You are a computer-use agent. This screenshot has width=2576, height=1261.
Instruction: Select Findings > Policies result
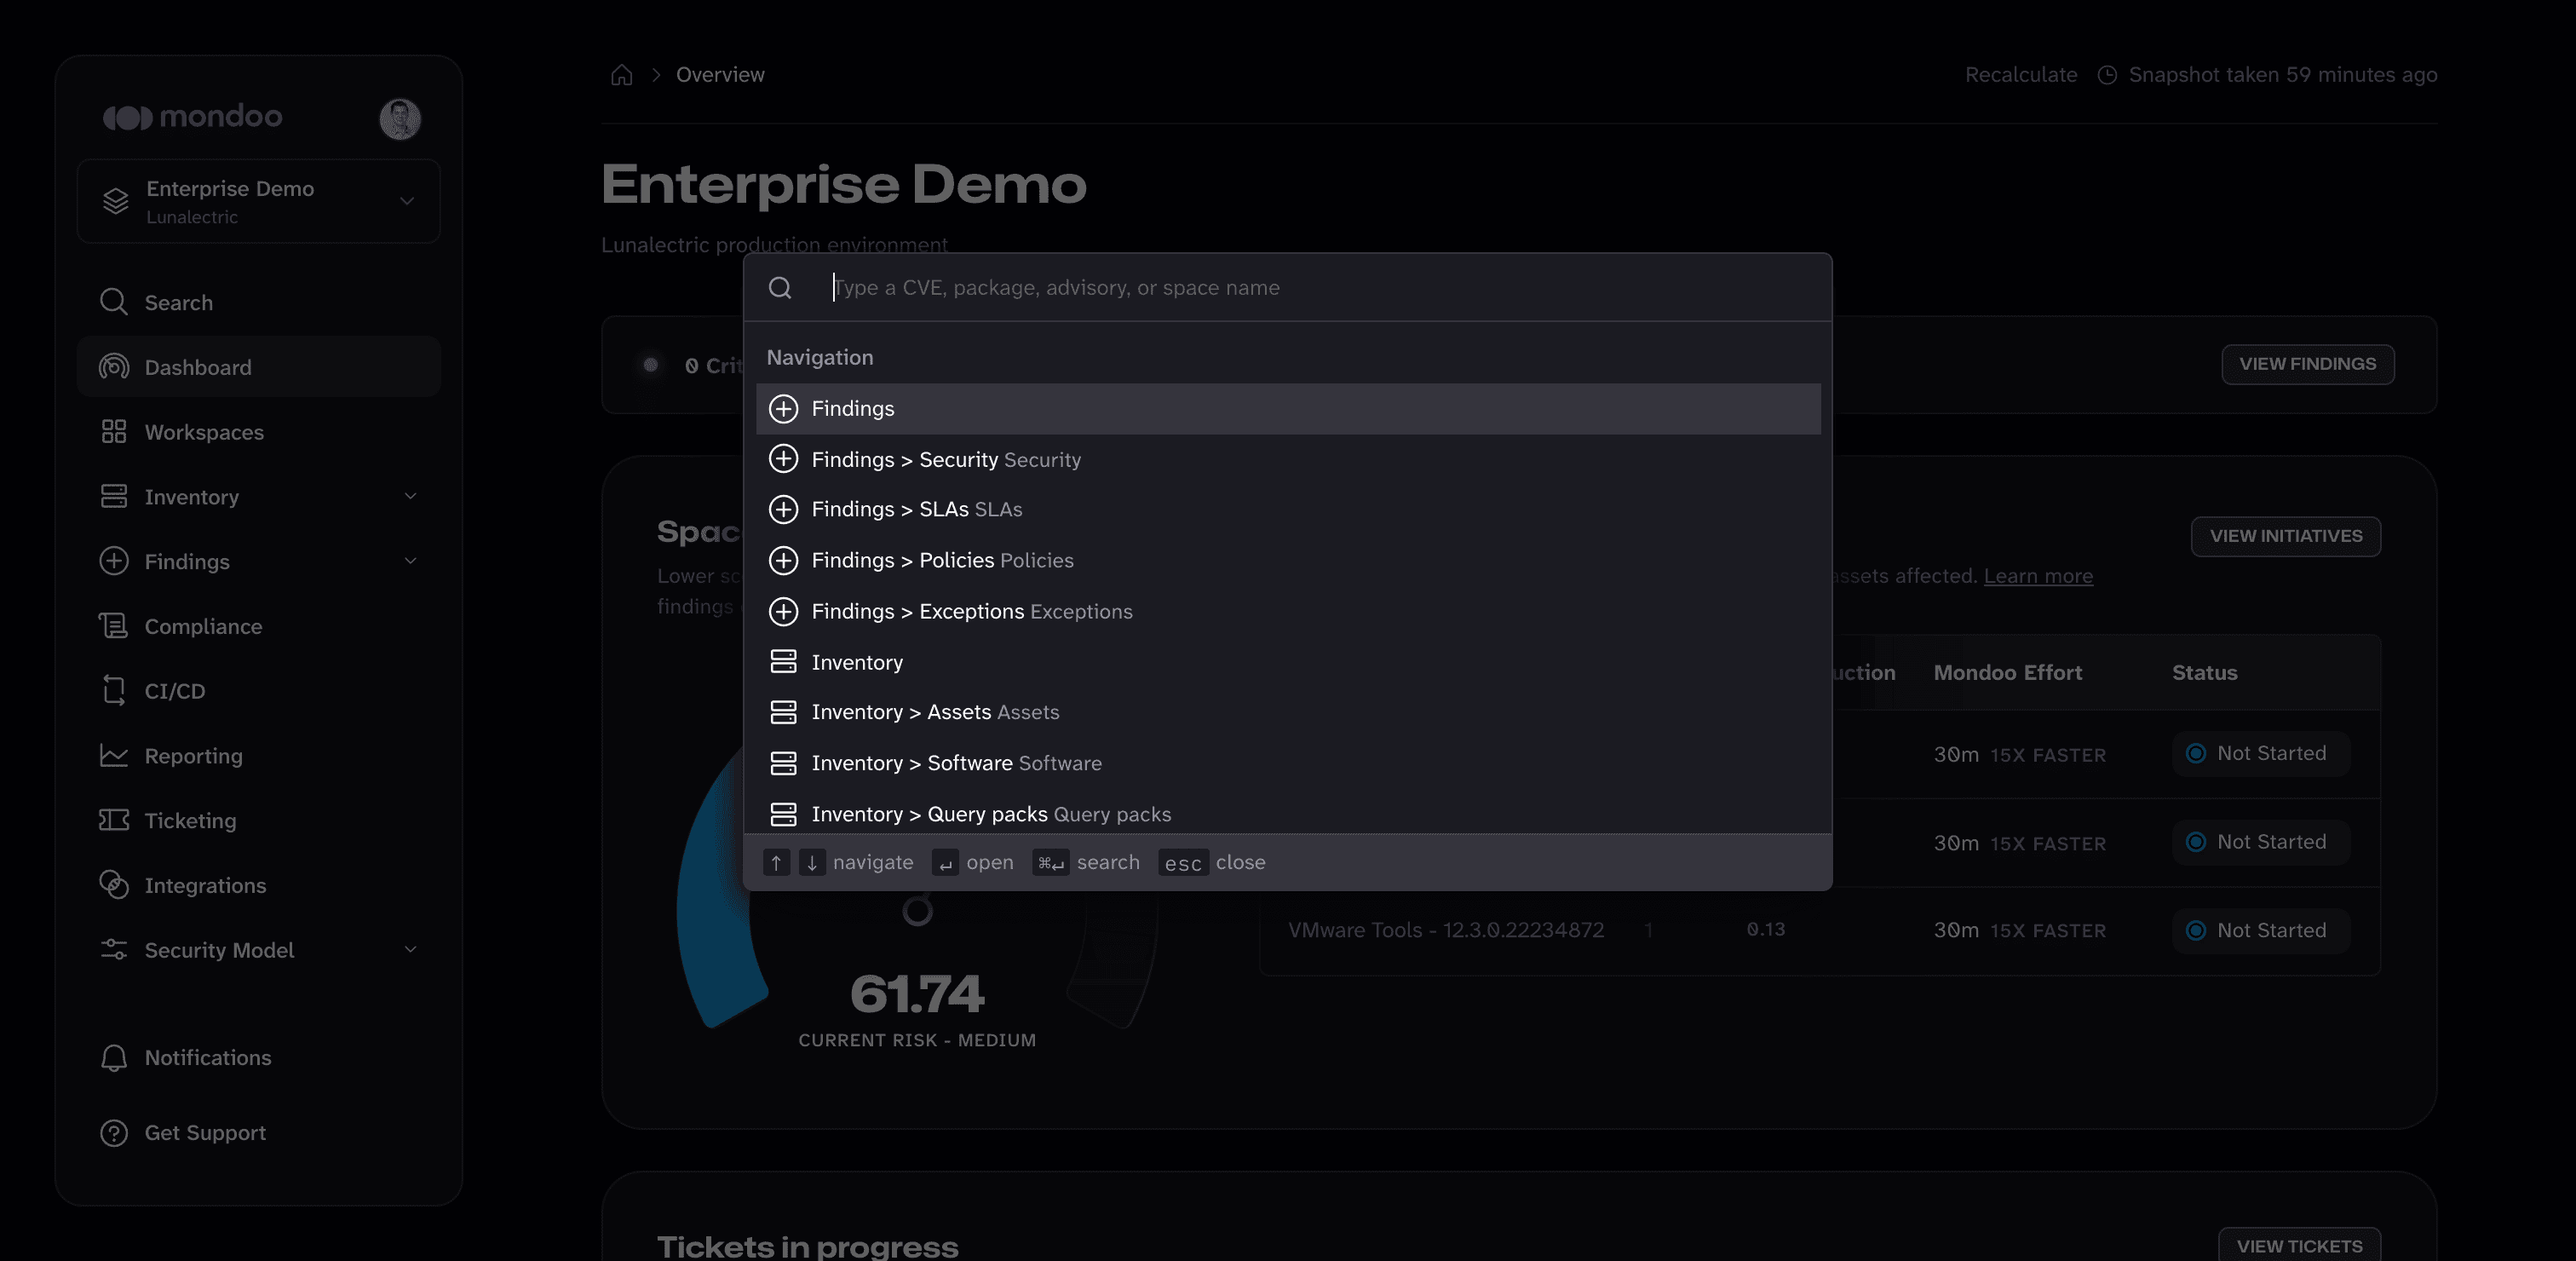click(x=1288, y=561)
